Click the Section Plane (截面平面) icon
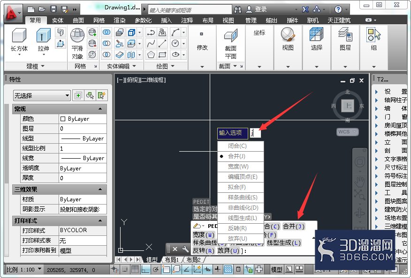This screenshot has height=278, width=411. (231, 35)
